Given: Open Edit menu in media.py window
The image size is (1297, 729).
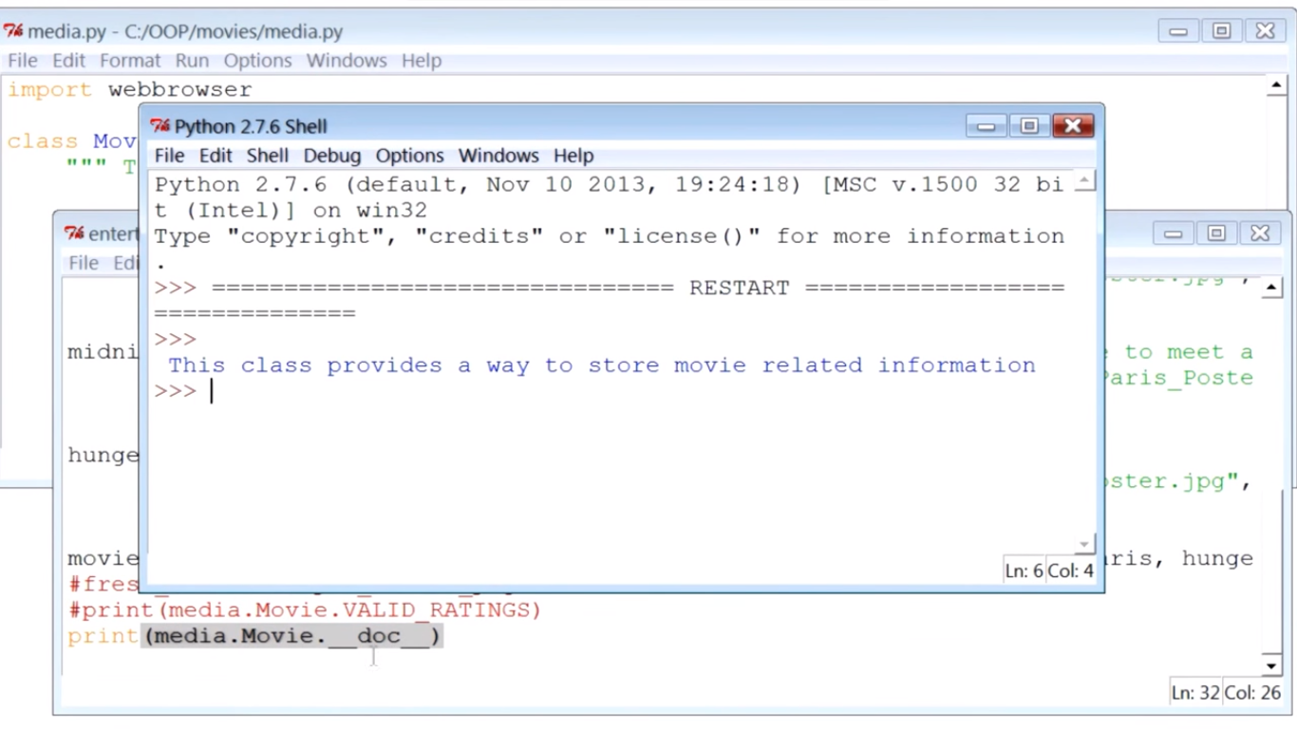Looking at the screenshot, I should point(68,61).
